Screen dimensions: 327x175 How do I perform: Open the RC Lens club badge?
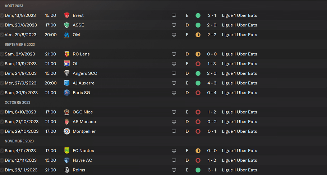(66, 54)
